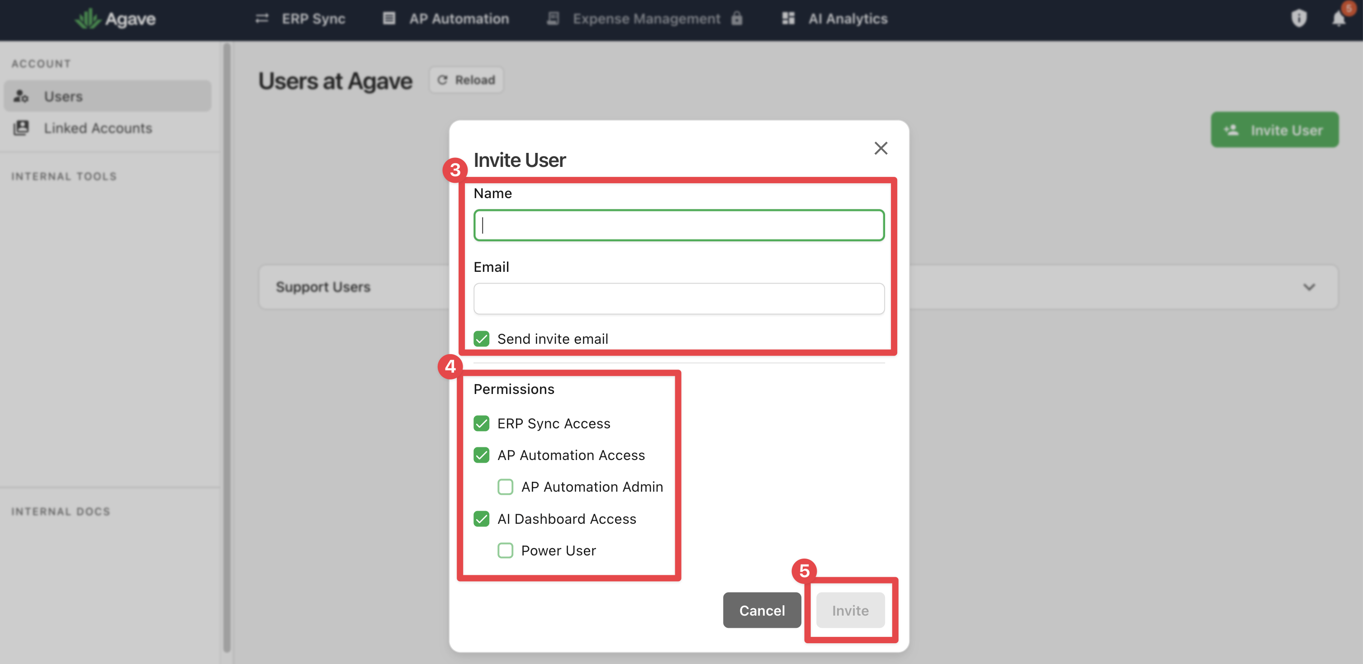The image size is (1363, 664).
Task: Focus the Name input field
Action: pyautogui.click(x=678, y=225)
